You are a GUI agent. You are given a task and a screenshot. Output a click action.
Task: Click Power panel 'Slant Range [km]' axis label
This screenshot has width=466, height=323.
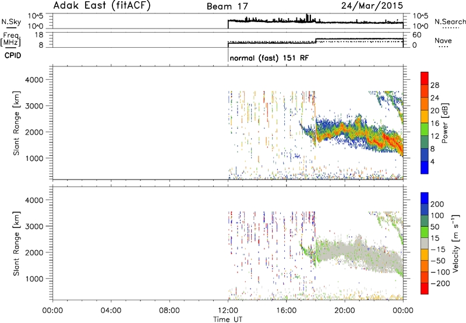[16, 123]
